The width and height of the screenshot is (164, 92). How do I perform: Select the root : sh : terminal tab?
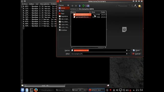point(45,86)
